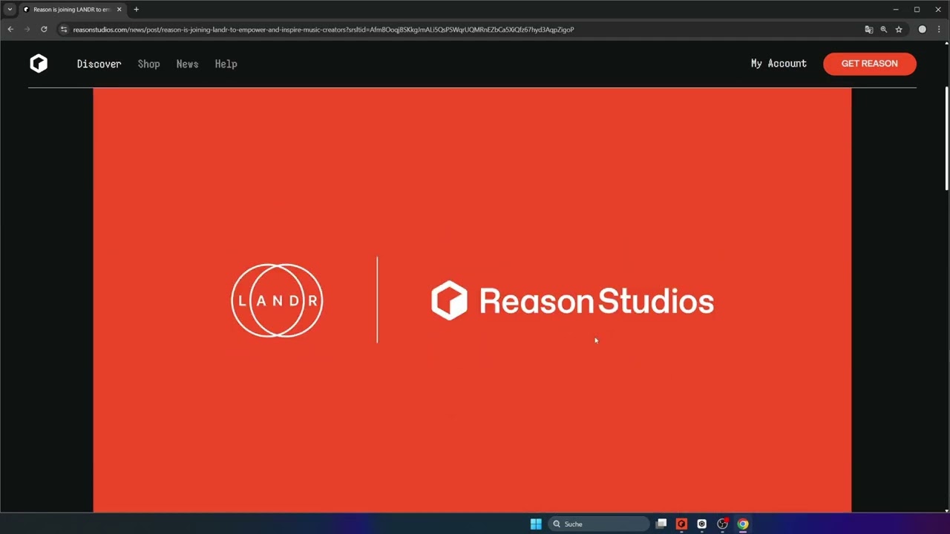The width and height of the screenshot is (950, 534).
Task: Open Task View in the taskbar
Action: pos(661,524)
